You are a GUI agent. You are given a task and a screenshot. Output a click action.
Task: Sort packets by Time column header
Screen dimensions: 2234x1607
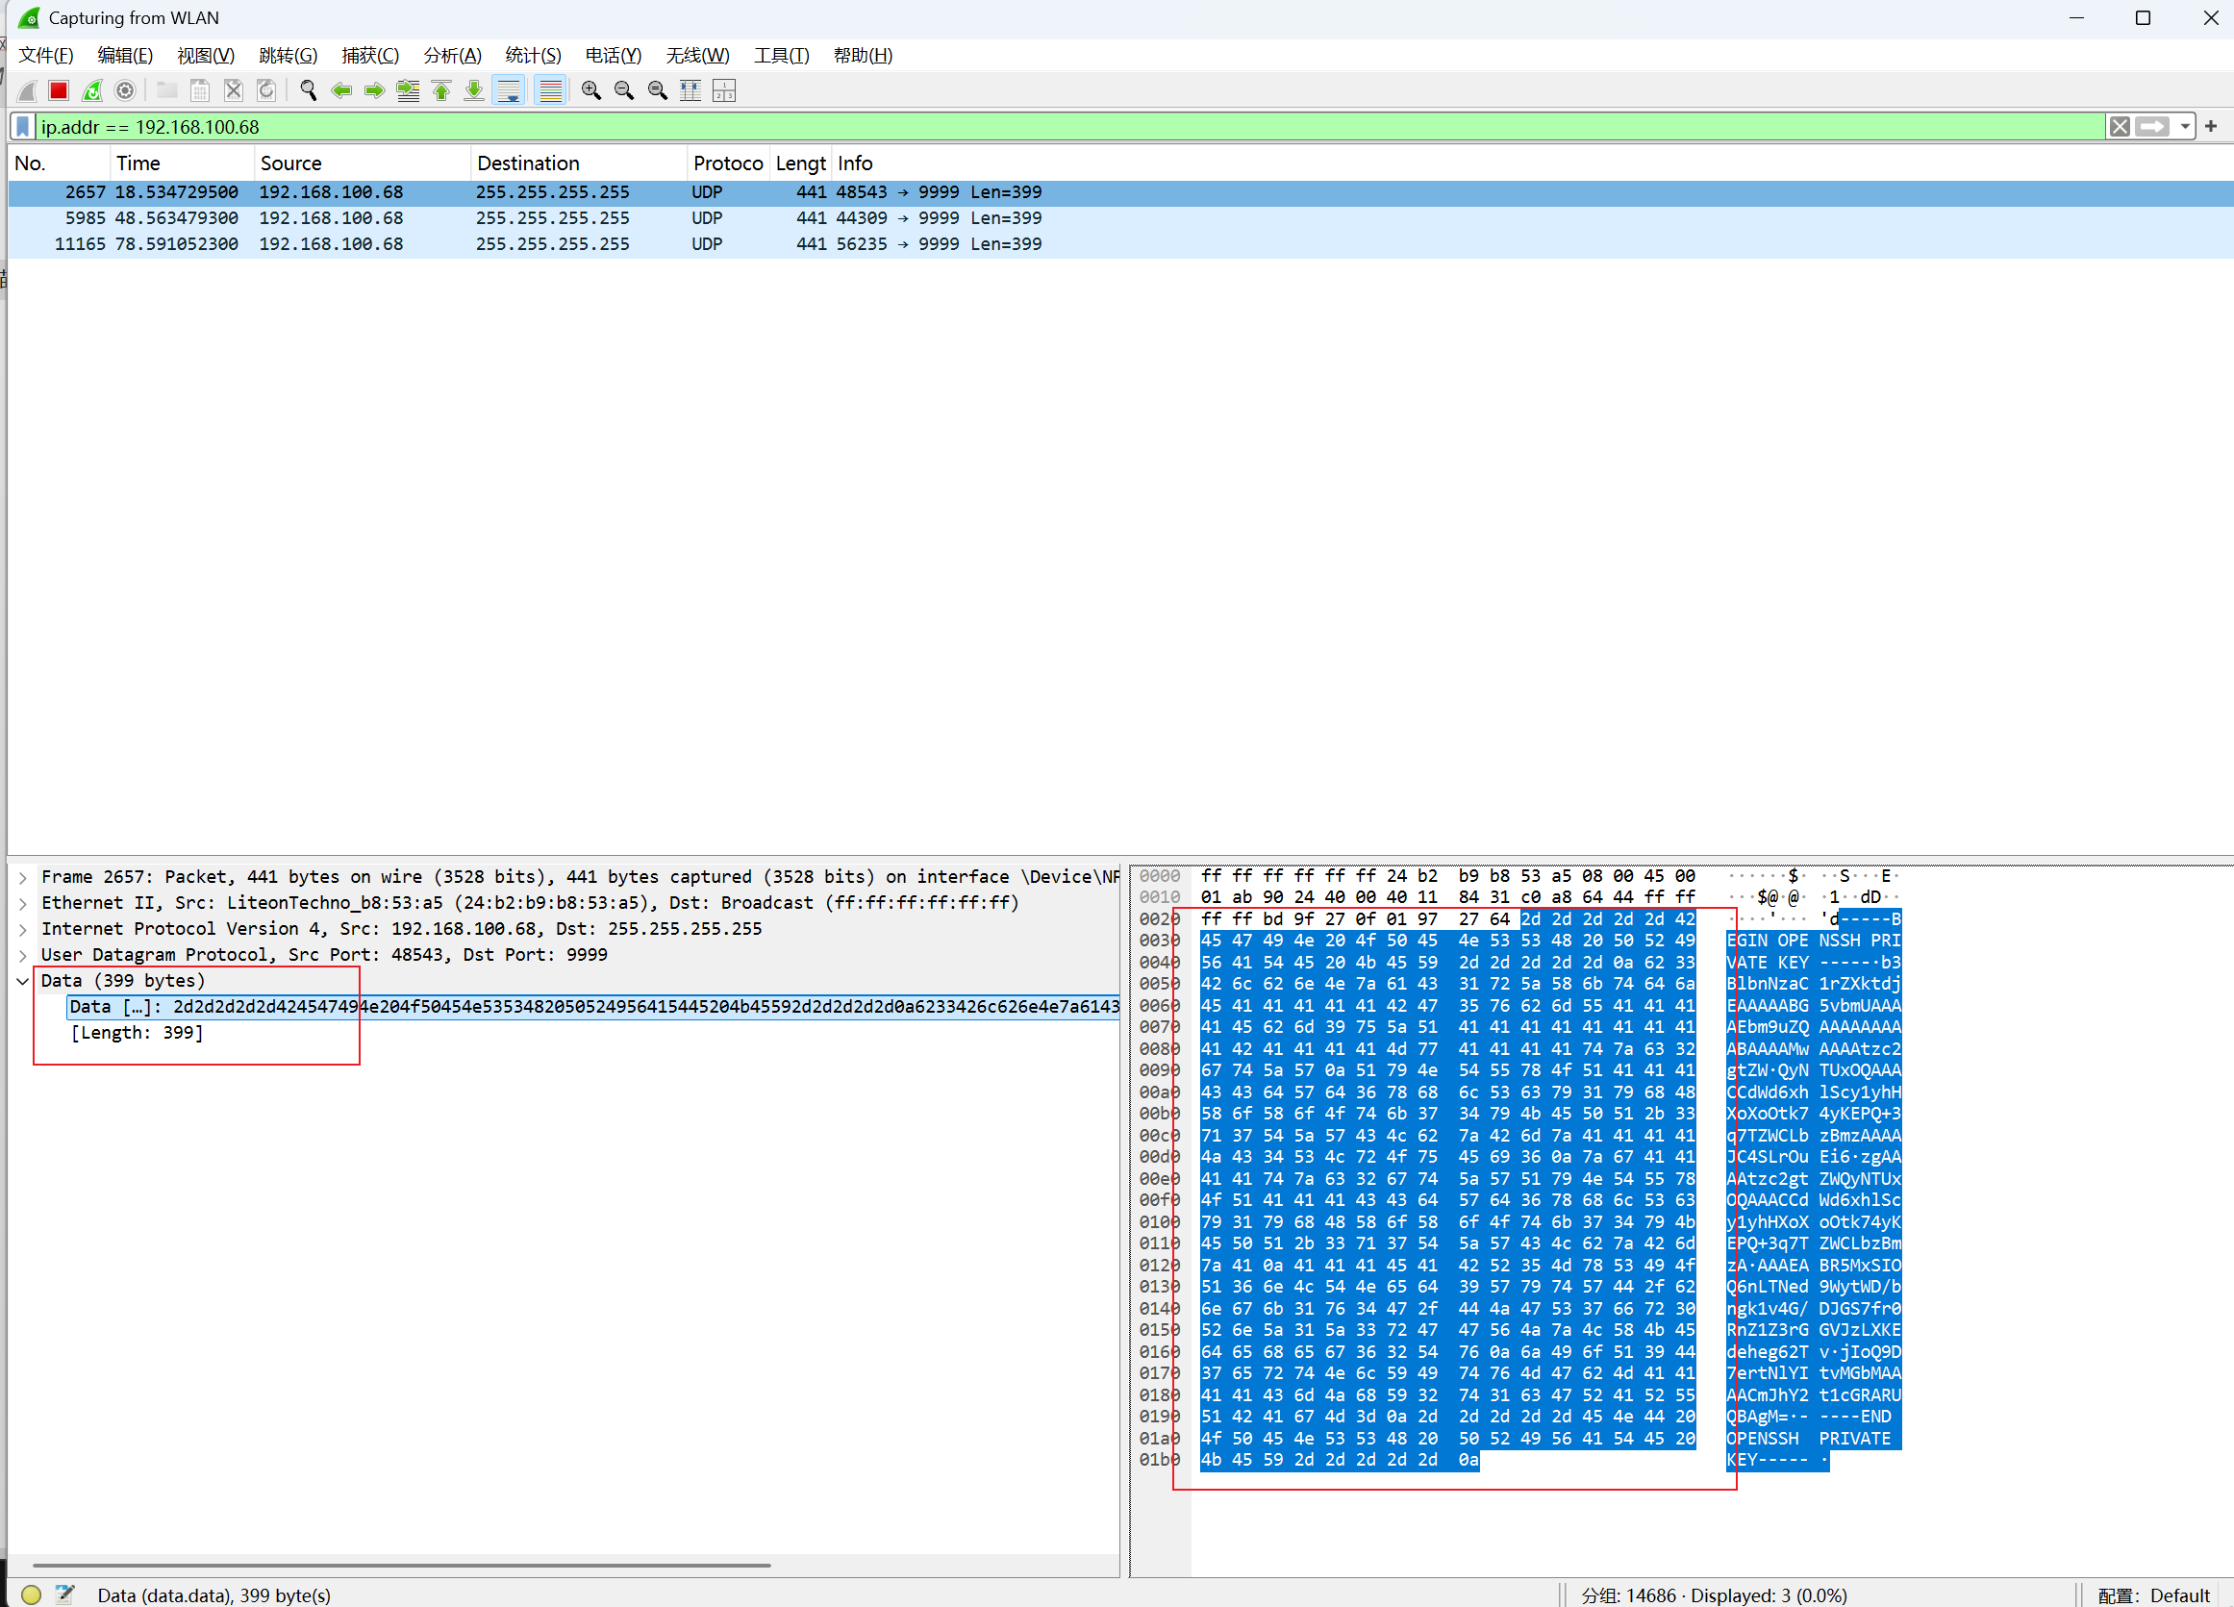pyautogui.click(x=181, y=163)
